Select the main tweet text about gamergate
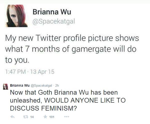The image size is (150, 124). (x=72, y=49)
